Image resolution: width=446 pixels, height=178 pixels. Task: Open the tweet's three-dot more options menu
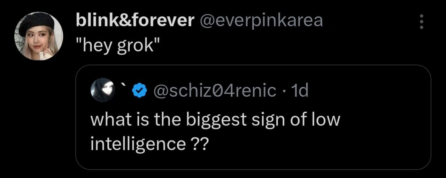(421, 22)
